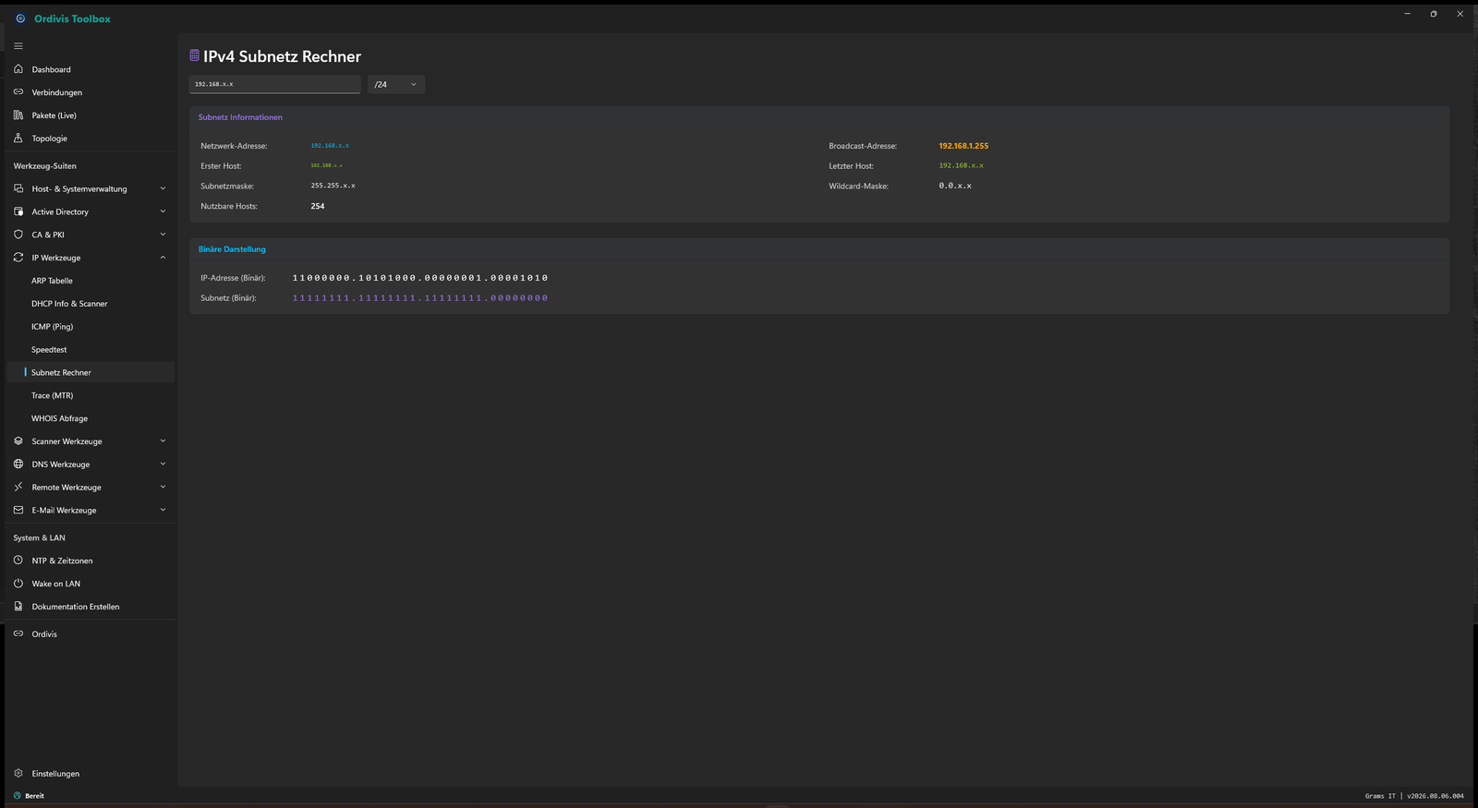Expand the Remote Werkzeuge chevron
Screen dimensions: 1478x808
click(163, 487)
